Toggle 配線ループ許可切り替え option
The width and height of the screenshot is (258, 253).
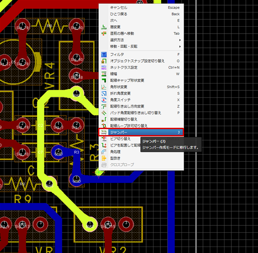pos(129,126)
